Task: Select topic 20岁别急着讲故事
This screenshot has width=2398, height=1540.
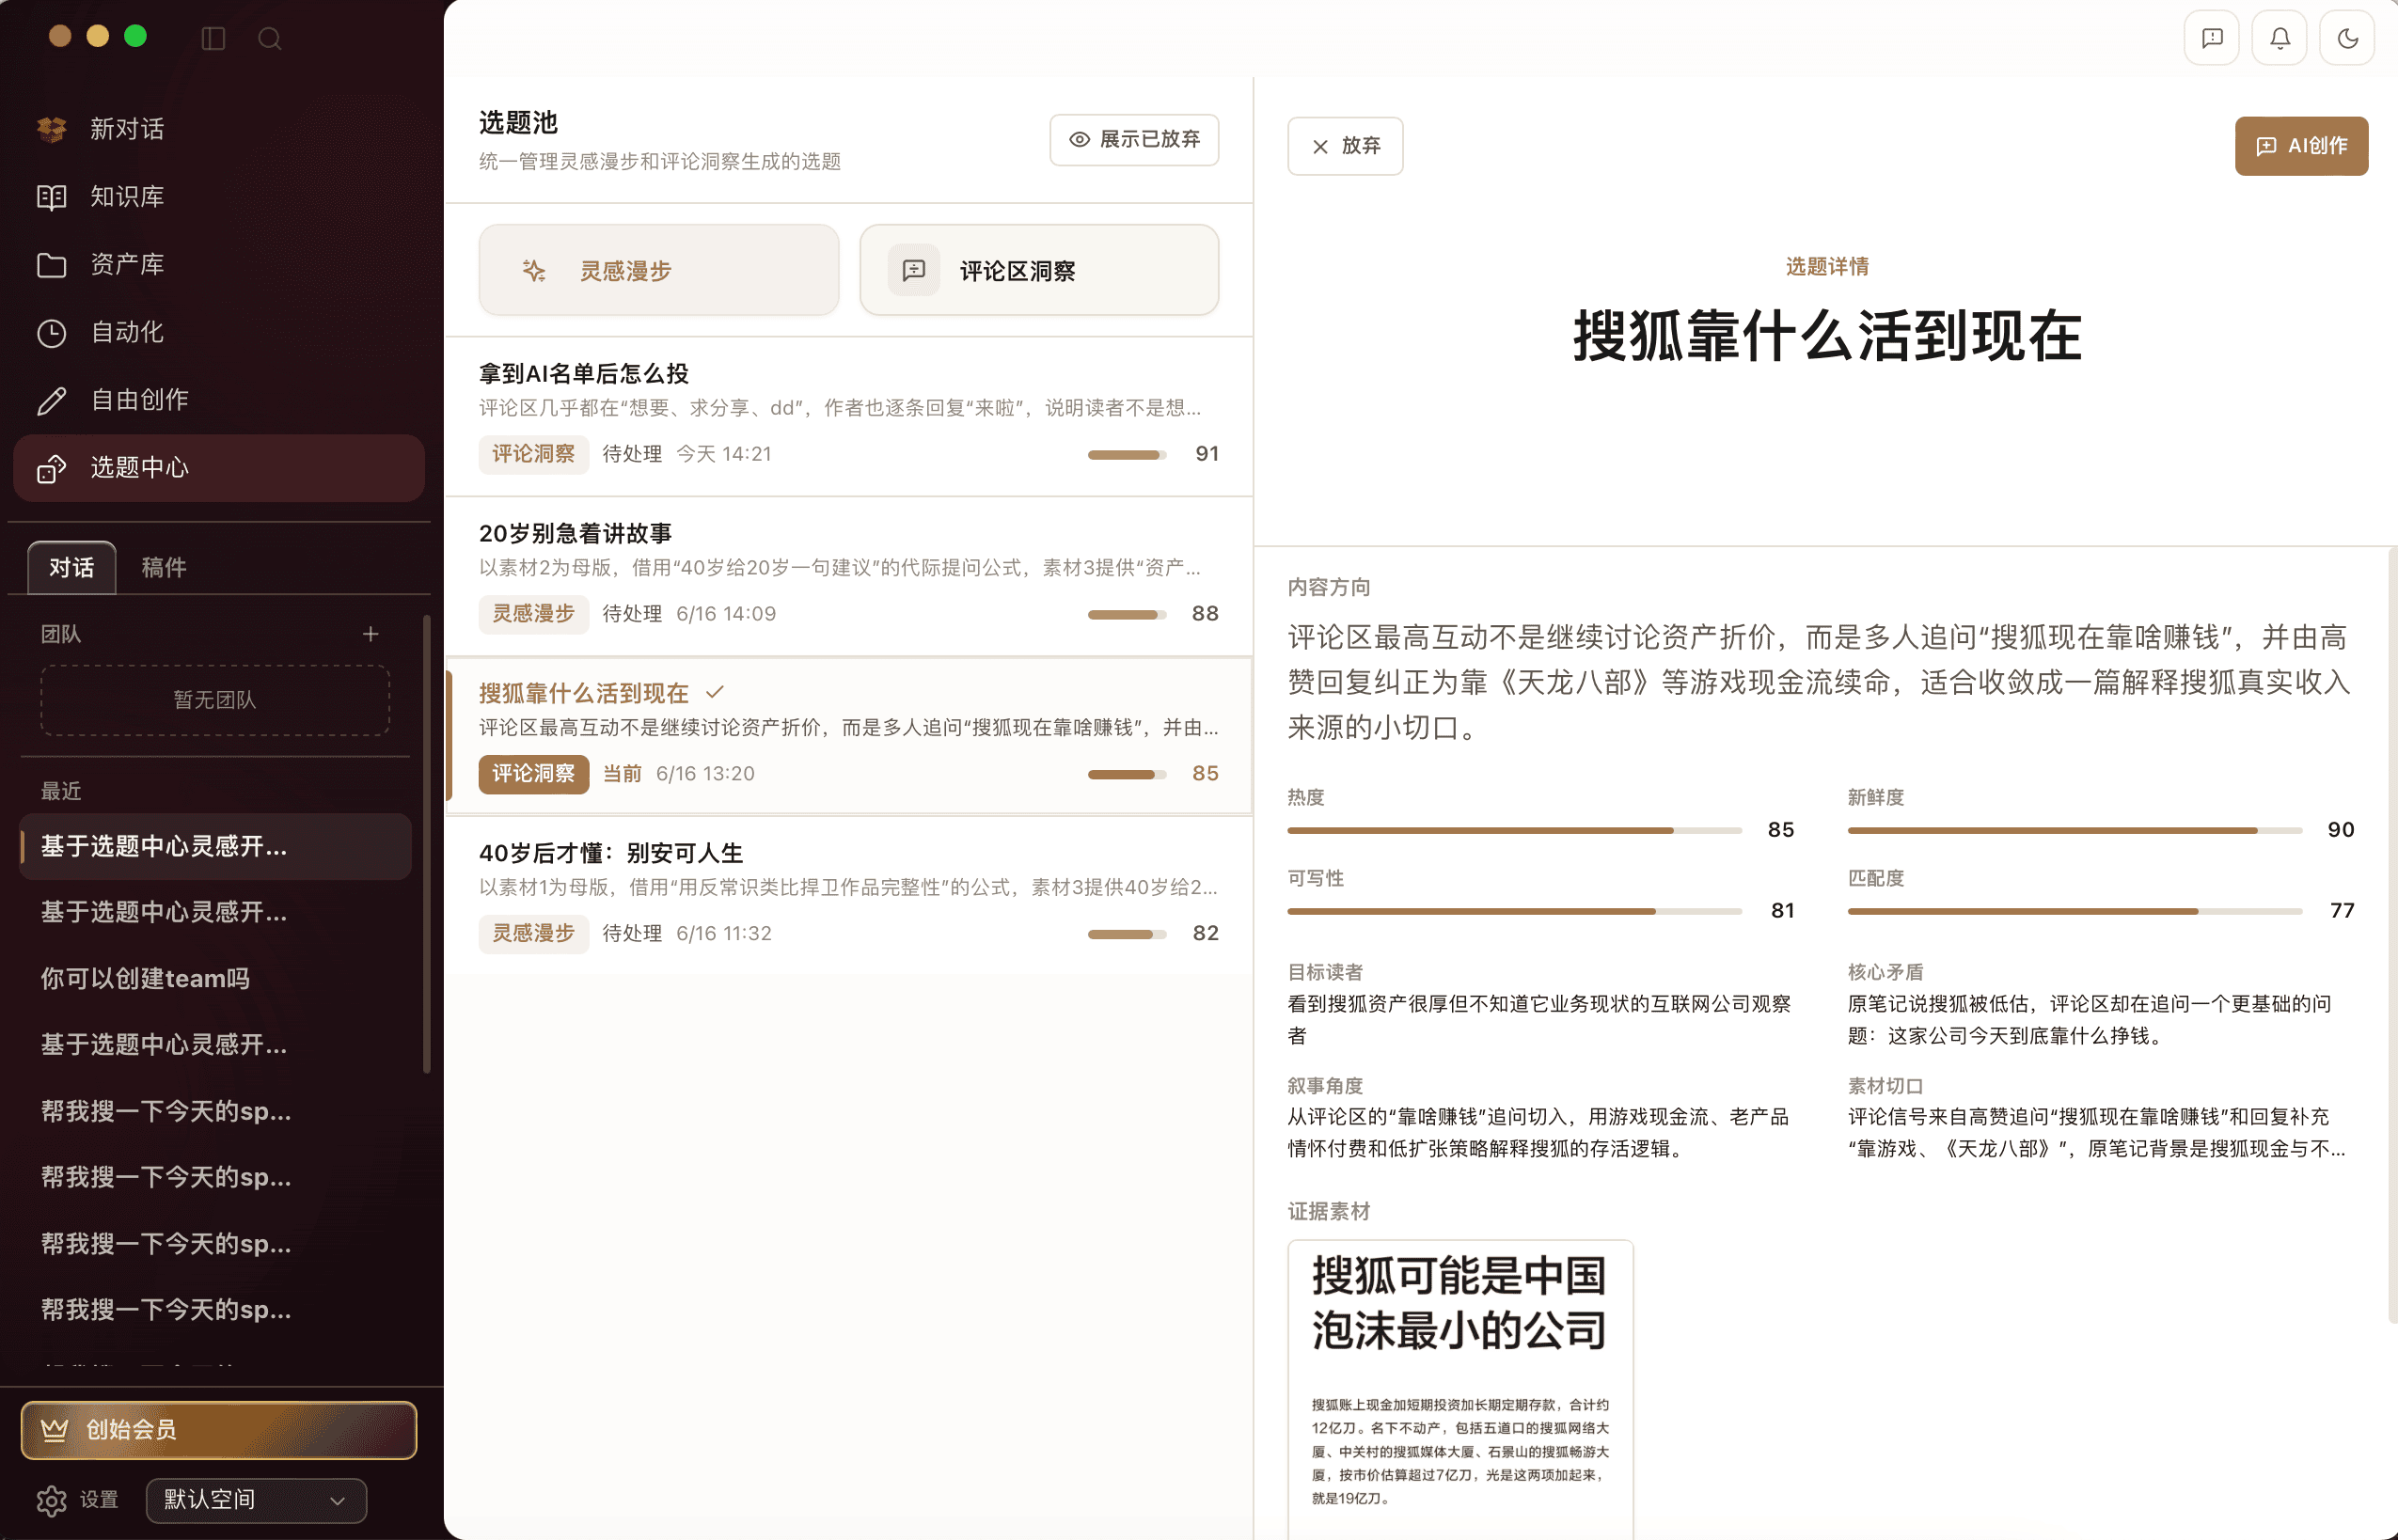Action: pyautogui.click(x=849, y=576)
